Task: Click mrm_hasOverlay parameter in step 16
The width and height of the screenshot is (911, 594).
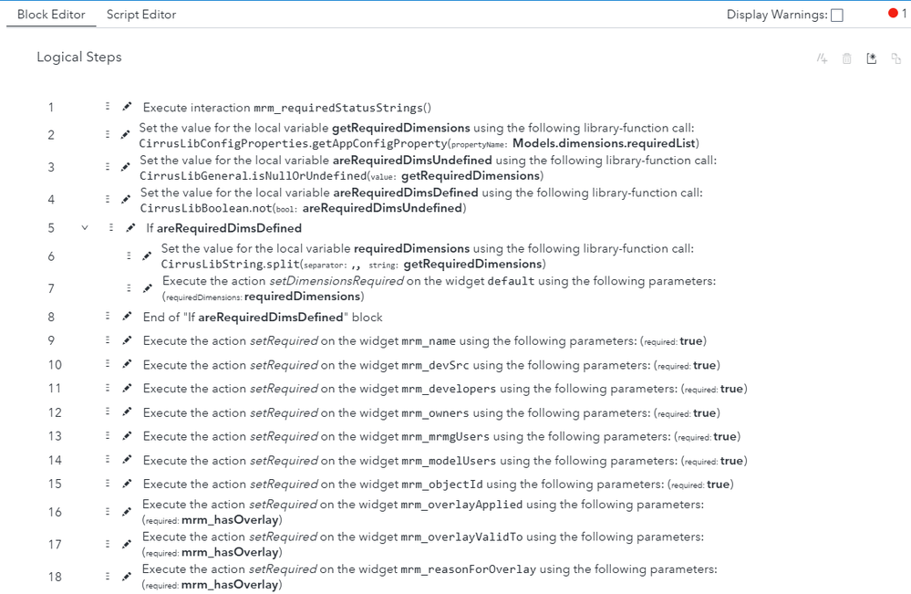Action: [x=230, y=519]
